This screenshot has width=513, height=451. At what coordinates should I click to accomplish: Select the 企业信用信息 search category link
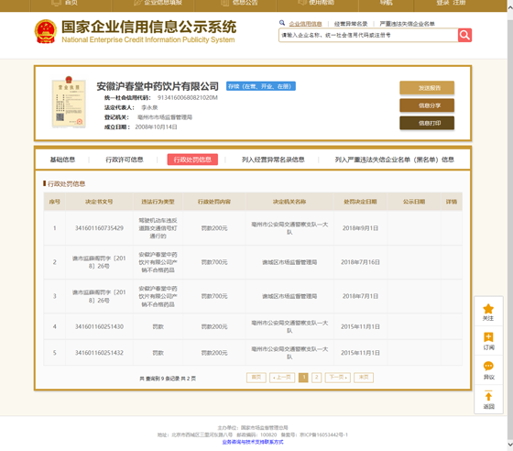pyautogui.click(x=305, y=24)
